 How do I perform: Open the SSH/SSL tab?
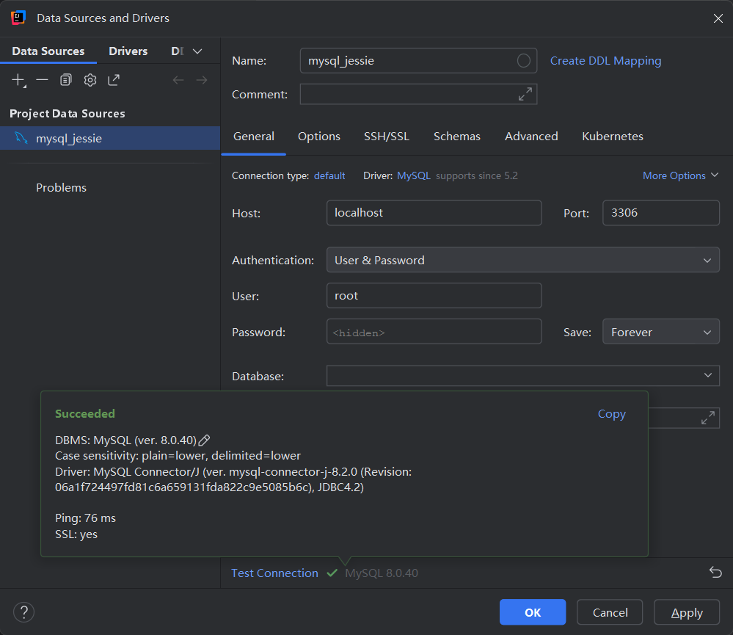click(387, 137)
